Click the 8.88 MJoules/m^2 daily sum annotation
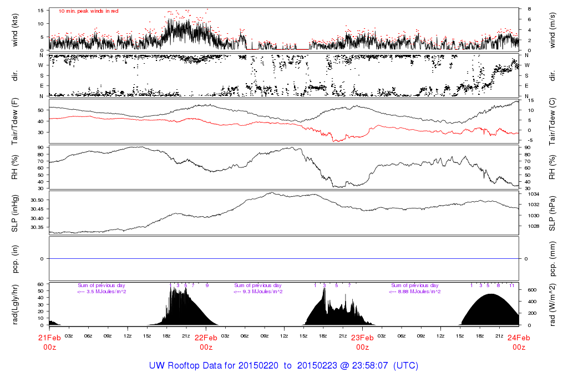Image resolution: width=568 pixels, height=388 pixels. [415, 292]
